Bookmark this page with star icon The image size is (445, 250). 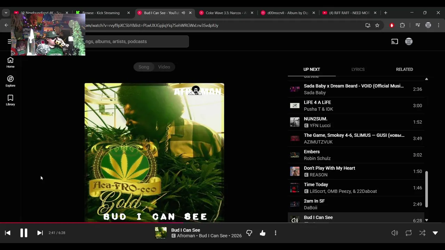[x=377, y=25]
